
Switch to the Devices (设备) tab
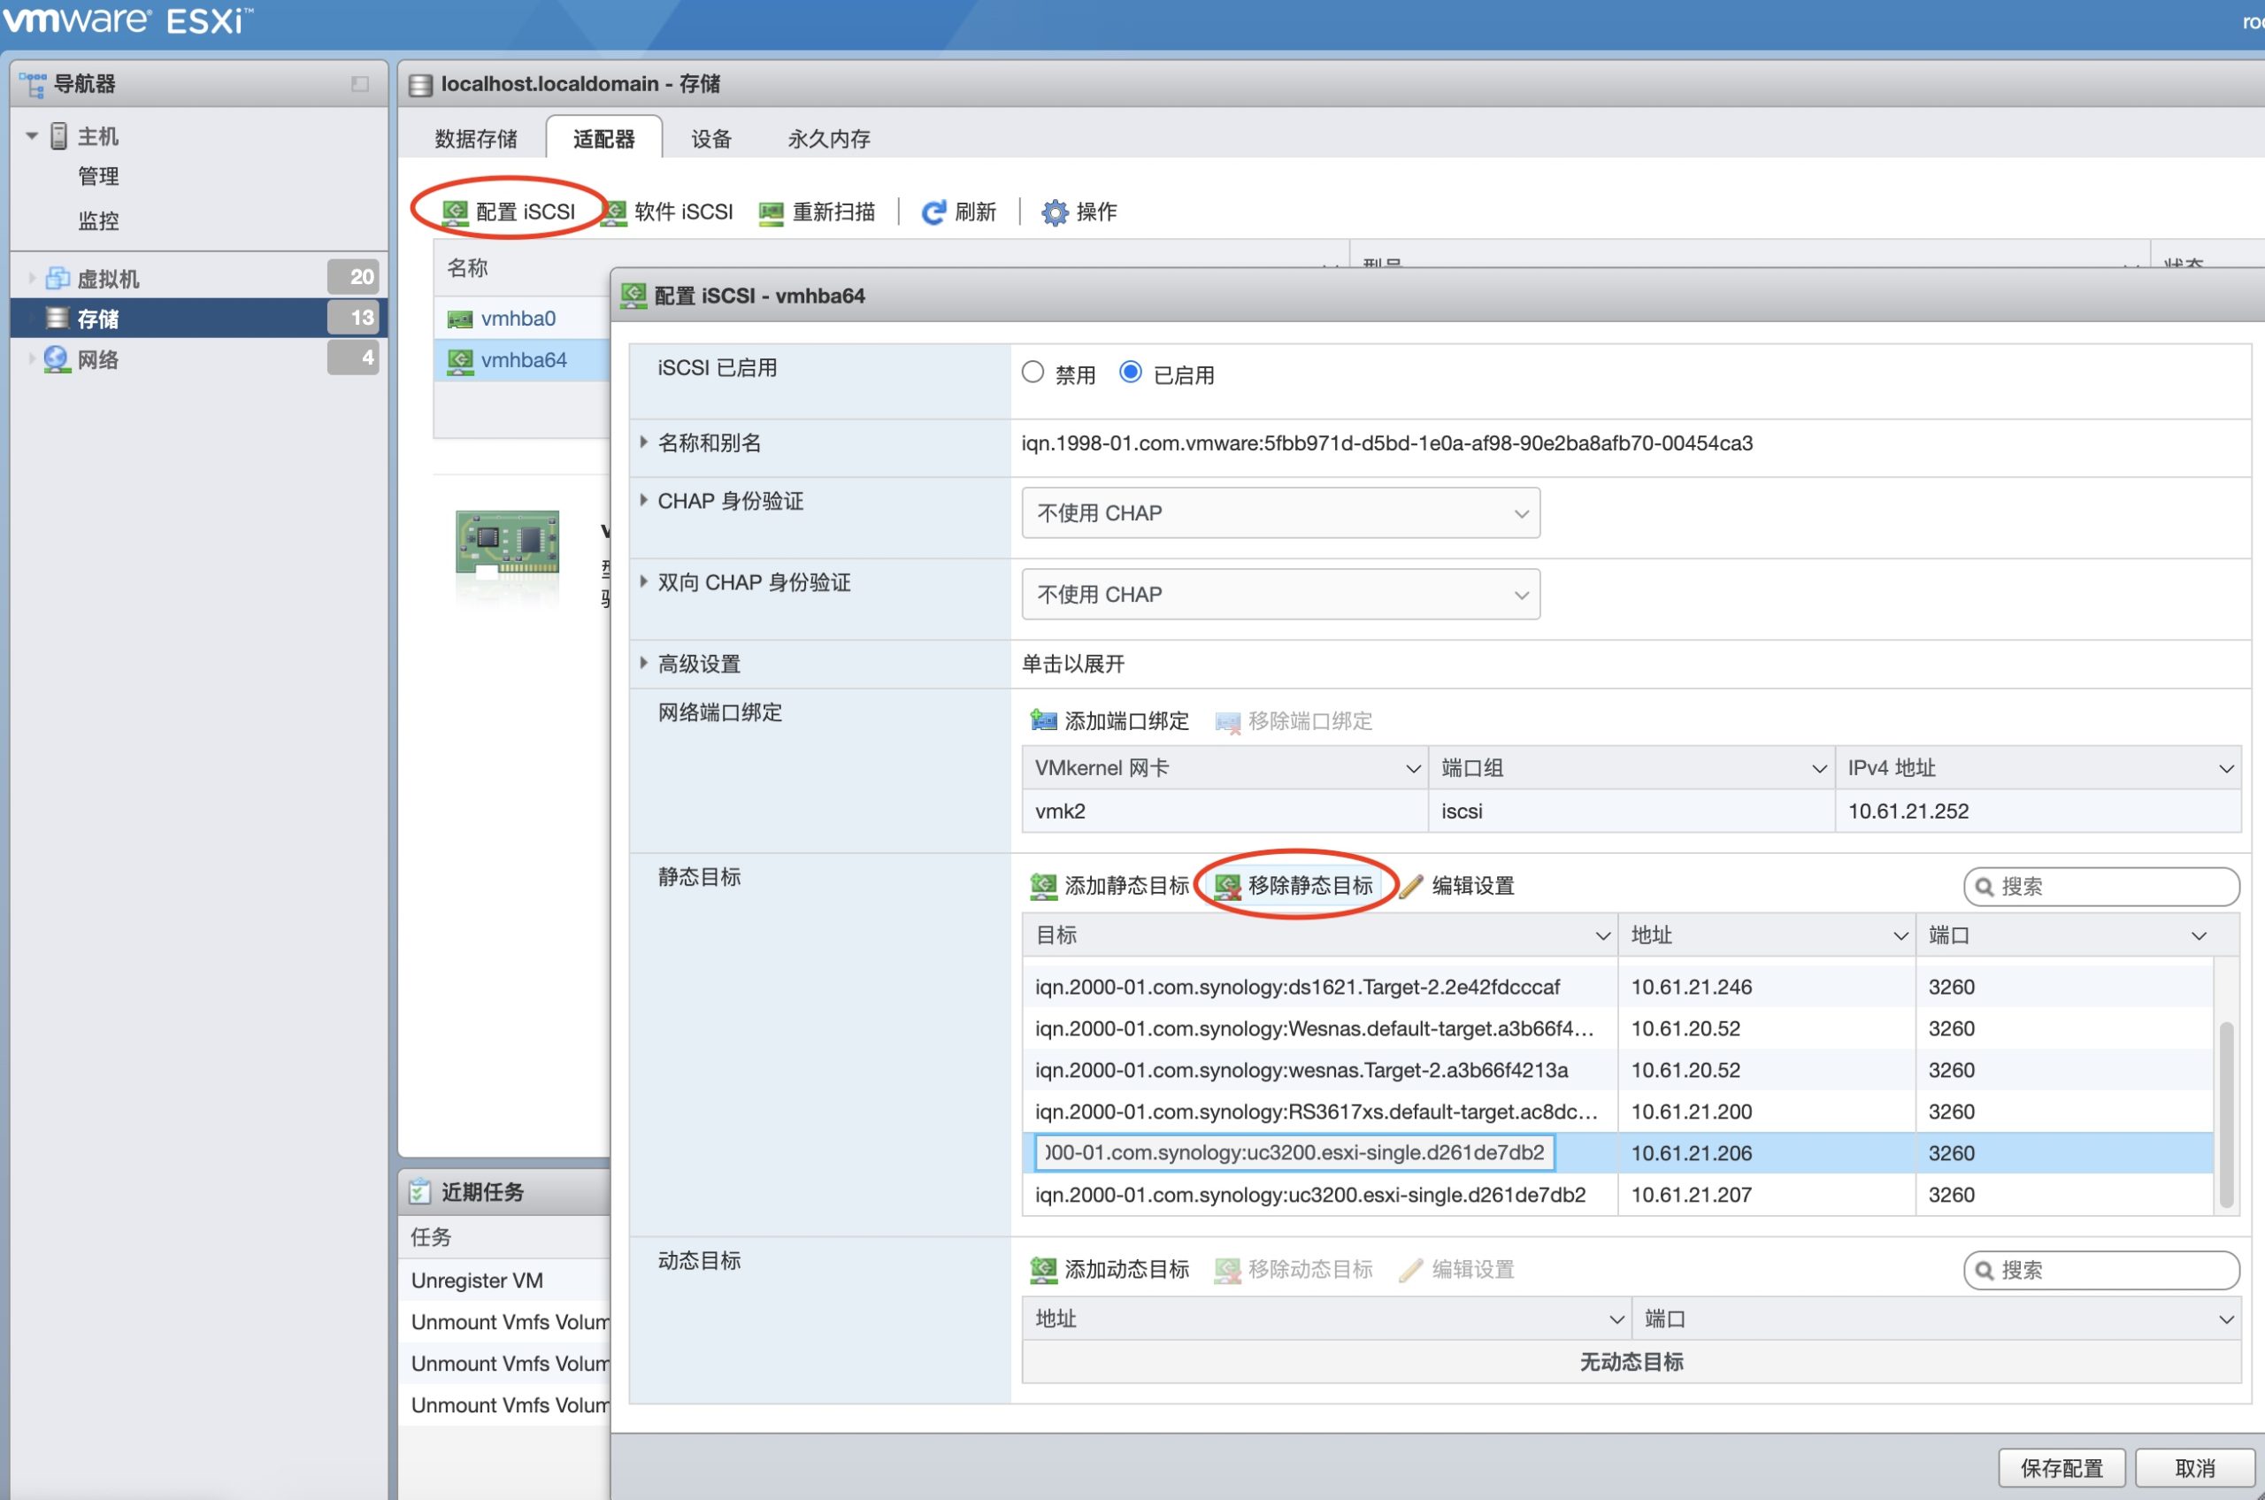pos(711,139)
